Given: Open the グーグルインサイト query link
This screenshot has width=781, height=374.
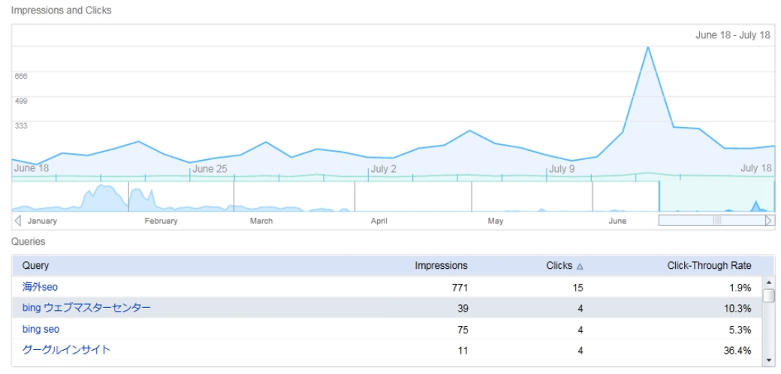Looking at the screenshot, I should tap(66, 350).
